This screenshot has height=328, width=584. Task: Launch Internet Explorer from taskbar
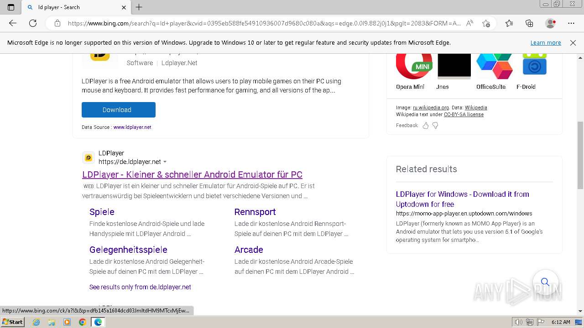[x=36, y=322]
